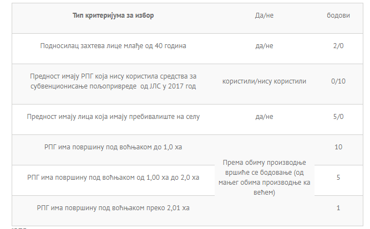Select the '0/10' points value
The height and width of the screenshot is (229, 370).
[x=338, y=81]
